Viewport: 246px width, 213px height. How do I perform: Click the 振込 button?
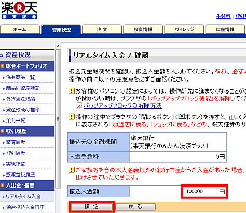coord(92,207)
